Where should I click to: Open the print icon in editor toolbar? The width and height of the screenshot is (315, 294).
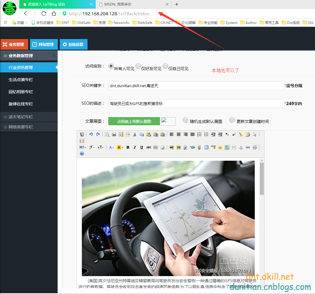(x=114, y=134)
